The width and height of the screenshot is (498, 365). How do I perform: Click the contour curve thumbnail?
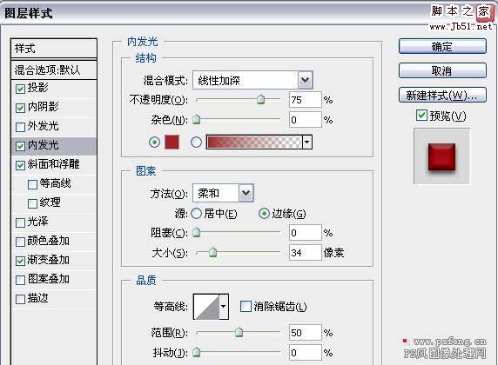[206, 307]
